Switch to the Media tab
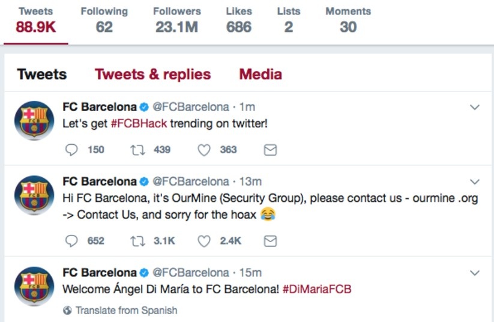Viewport: 494px width, 322px height. point(261,74)
